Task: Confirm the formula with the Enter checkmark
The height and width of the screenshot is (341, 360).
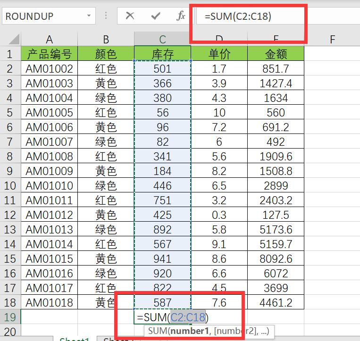Action: (x=155, y=16)
